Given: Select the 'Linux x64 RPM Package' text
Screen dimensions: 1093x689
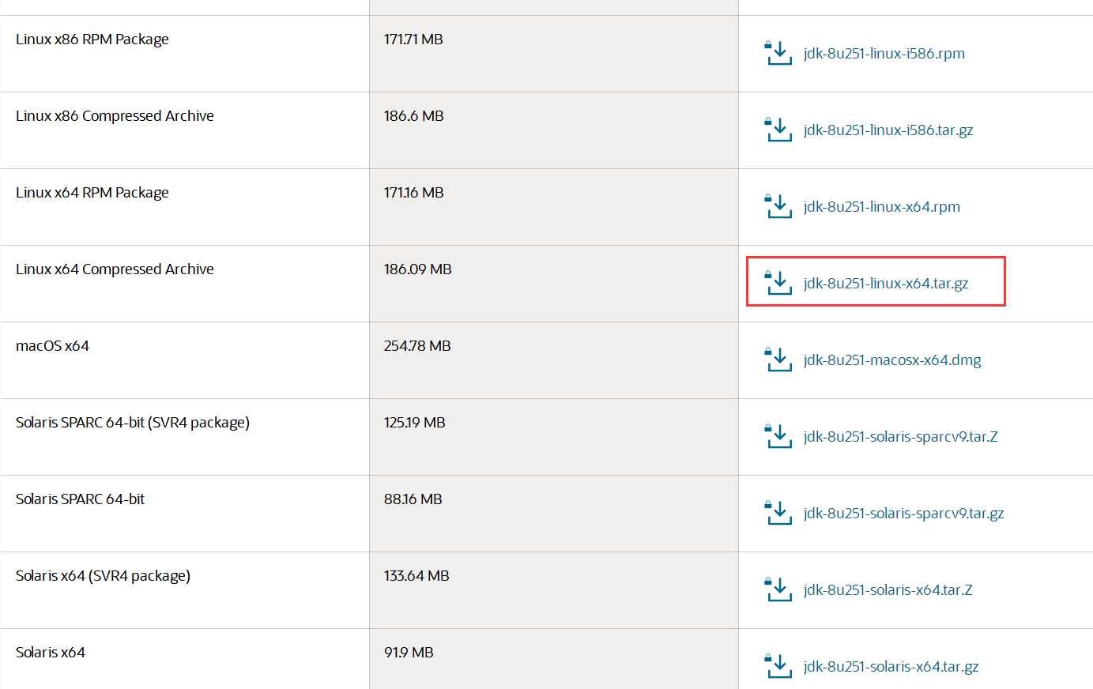Looking at the screenshot, I should (92, 193).
